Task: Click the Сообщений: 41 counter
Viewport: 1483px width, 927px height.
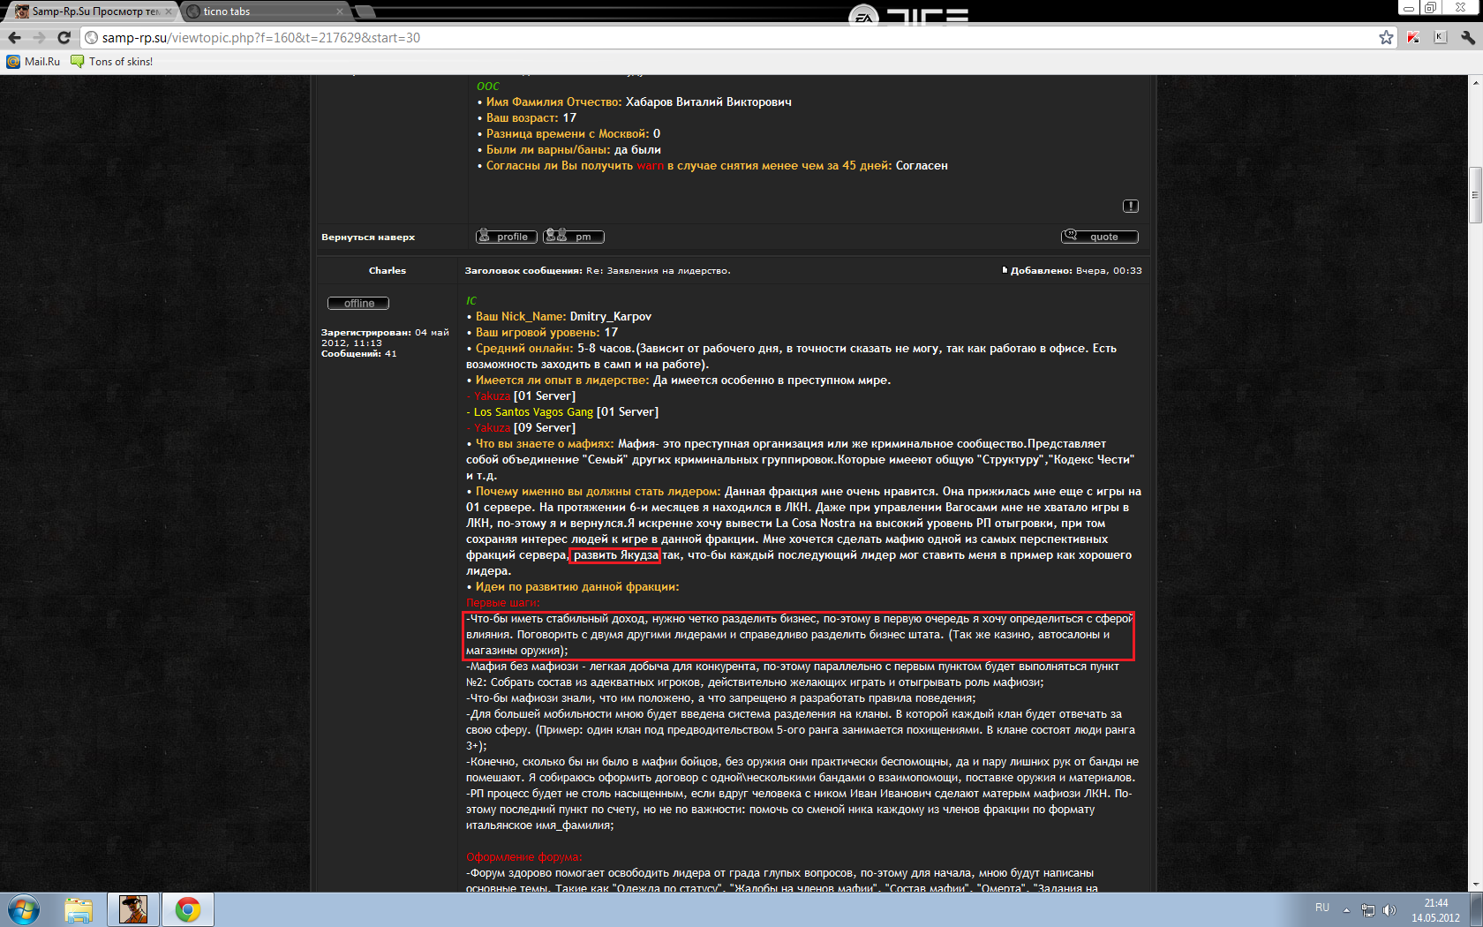Action: pyautogui.click(x=359, y=353)
